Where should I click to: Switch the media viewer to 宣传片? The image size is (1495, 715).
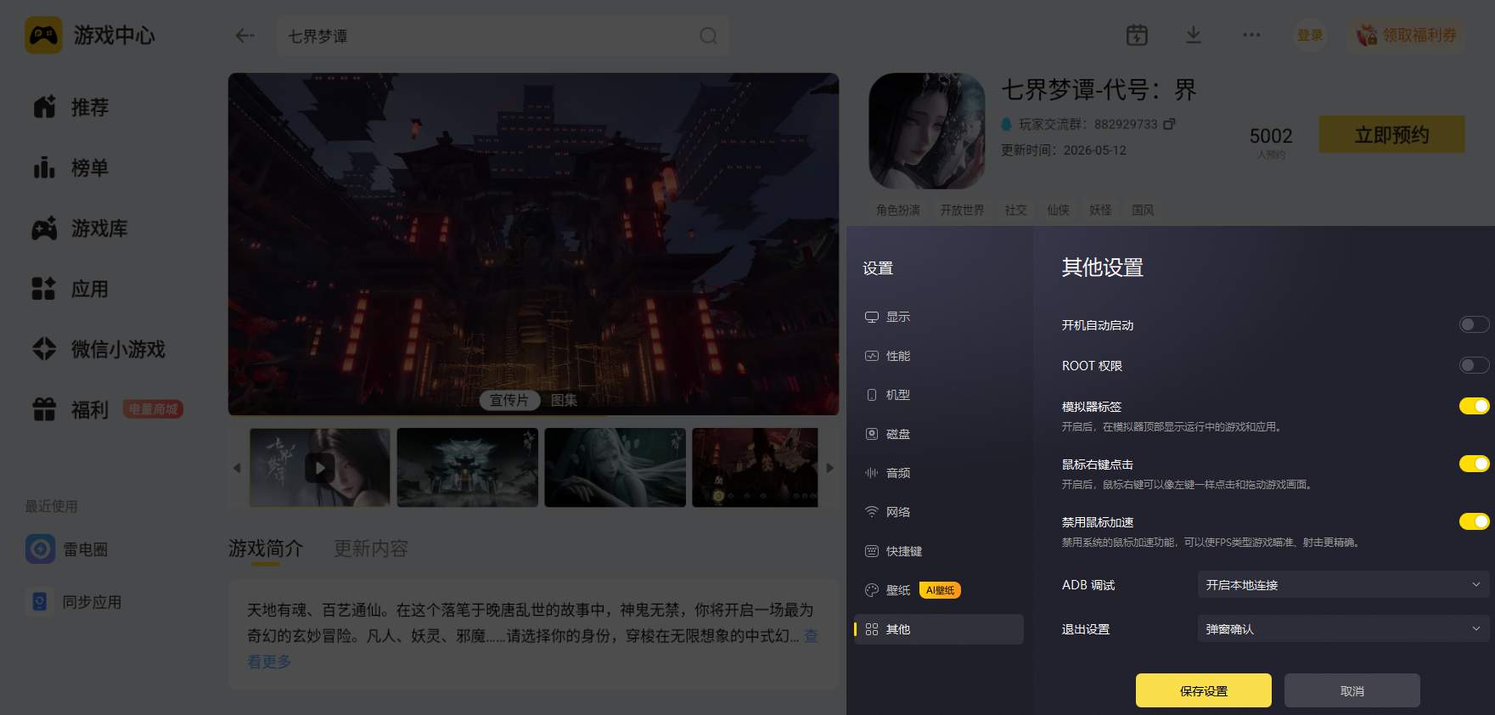pos(509,400)
